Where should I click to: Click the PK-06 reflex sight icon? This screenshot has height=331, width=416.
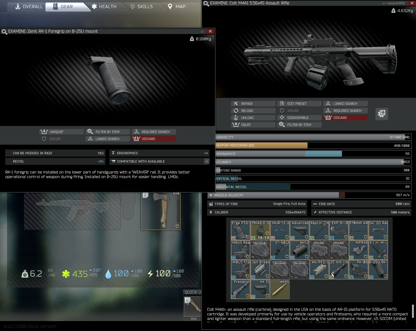pos(359,270)
